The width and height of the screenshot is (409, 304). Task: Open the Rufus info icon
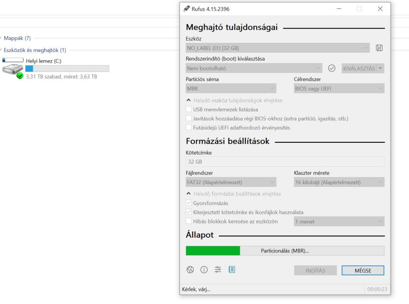tap(204, 270)
